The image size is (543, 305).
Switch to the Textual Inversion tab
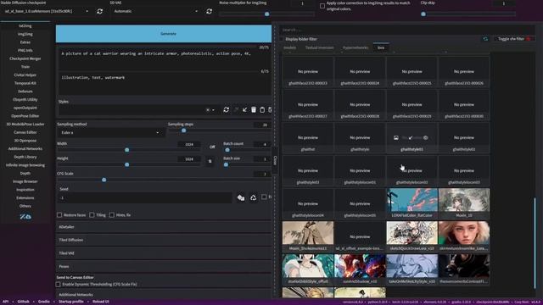pos(319,47)
